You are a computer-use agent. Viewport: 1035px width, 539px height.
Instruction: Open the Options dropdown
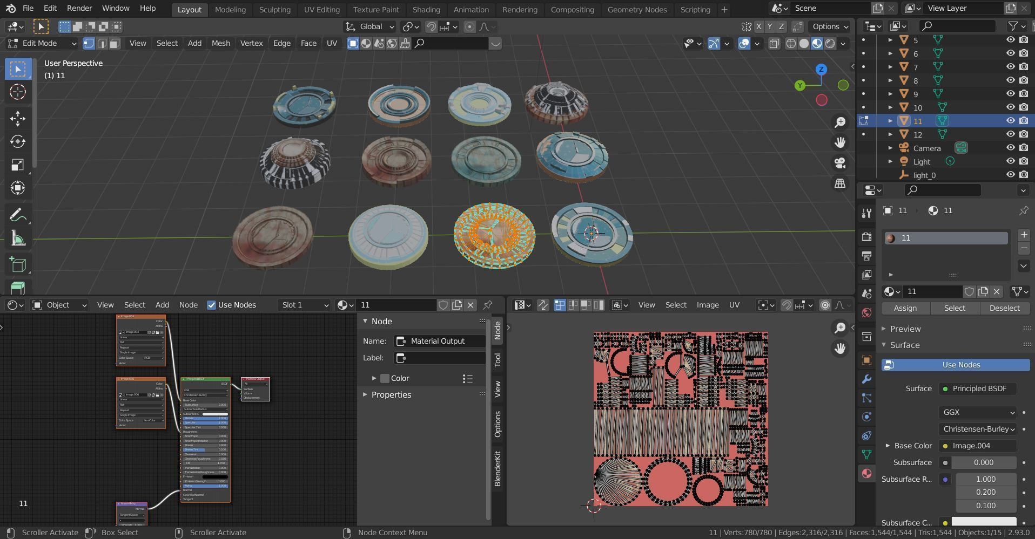tap(830, 26)
